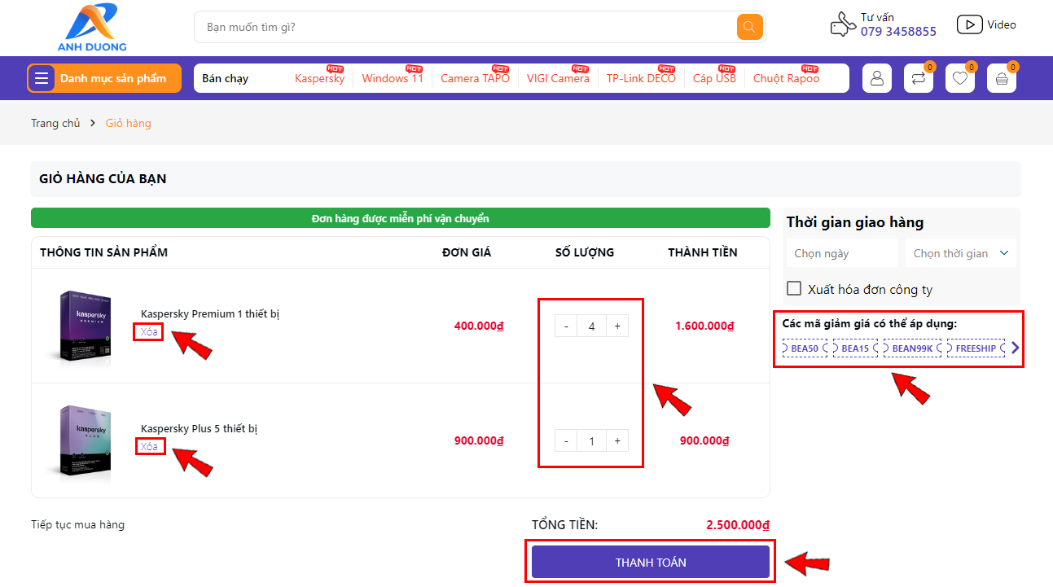This screenshot has width=1053, height=587.
Task: Open the TP-Link DECO hot link
Action: coord(641,78)
